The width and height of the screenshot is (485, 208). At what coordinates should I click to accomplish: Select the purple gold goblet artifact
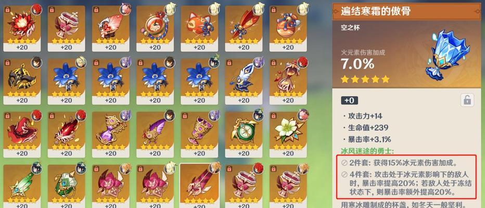point(199,135)
